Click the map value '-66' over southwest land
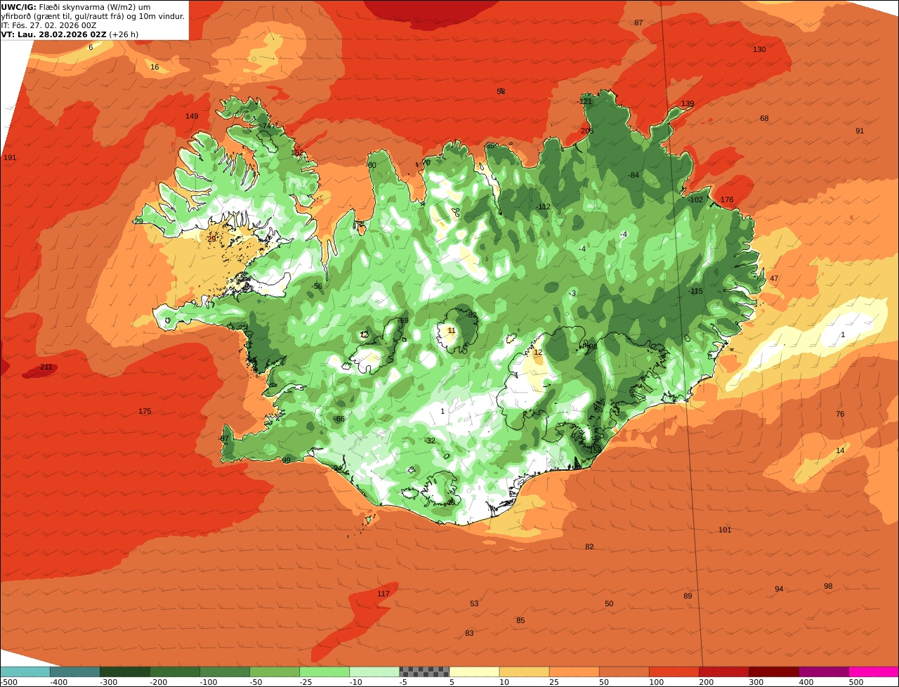Image resolution: width=899 pixels, height=687 pixels. (339, 419)
